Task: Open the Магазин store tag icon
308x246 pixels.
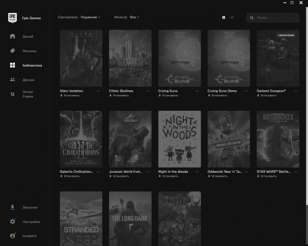Action: coord(12,51)
